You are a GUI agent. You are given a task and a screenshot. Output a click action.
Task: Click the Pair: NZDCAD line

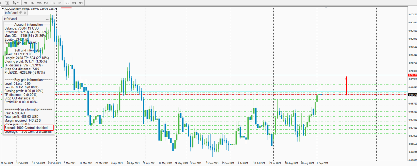click(15, 113)
